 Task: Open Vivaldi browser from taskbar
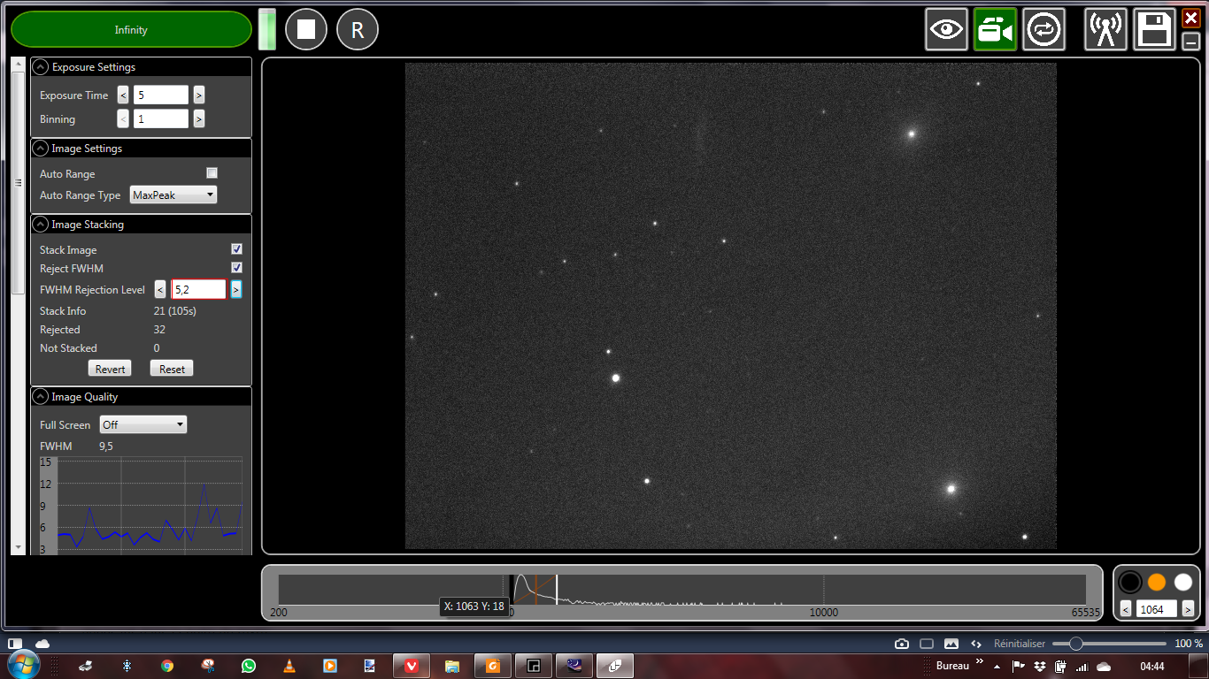(x=412, y=666)
